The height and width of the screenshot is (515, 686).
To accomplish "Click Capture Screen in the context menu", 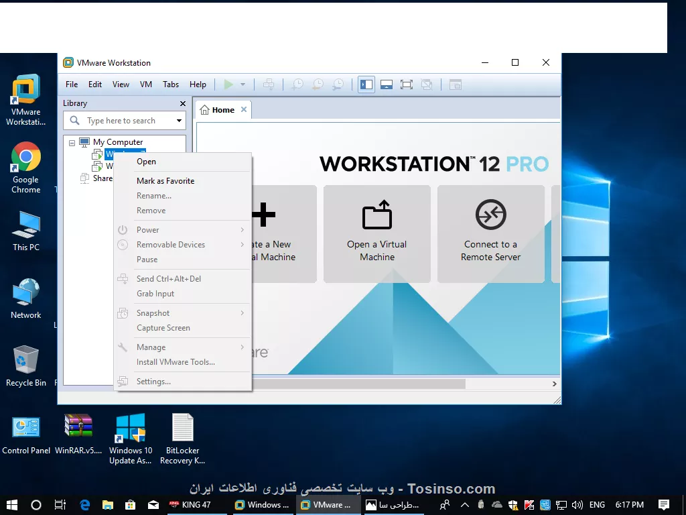I will coord(182,328).
